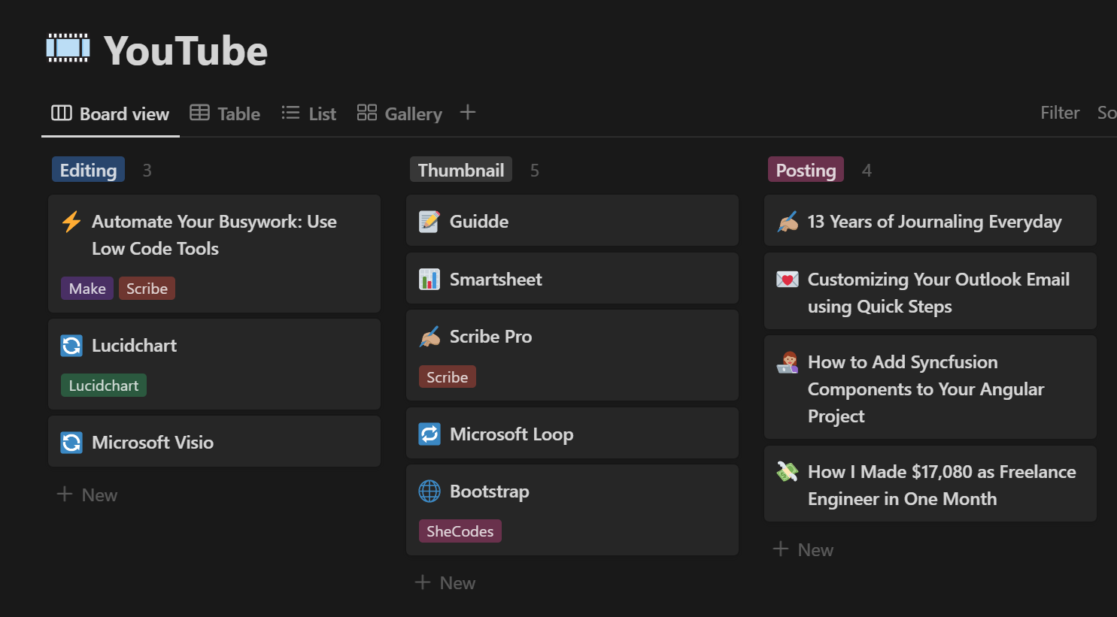Click the globe icon on the Bootstrap card
Viewport: 1117px width, 617px height.
click(x=429, y=491)
